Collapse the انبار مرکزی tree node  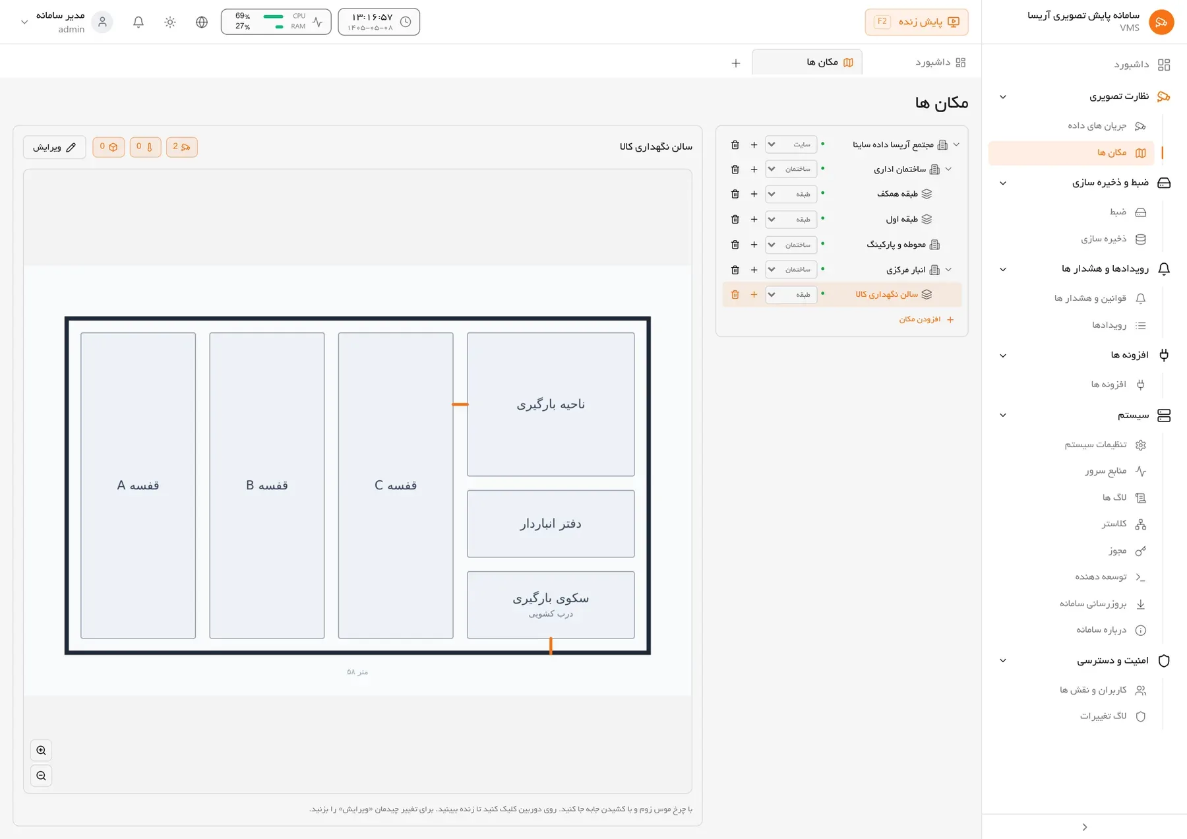948,269
